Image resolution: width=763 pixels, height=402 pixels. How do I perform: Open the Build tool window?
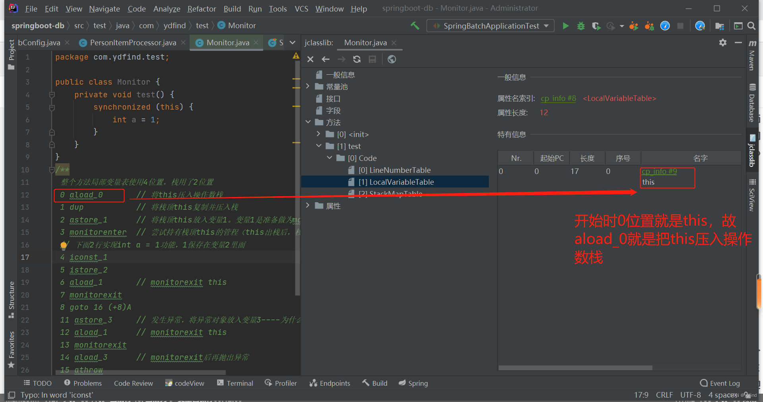375,383
